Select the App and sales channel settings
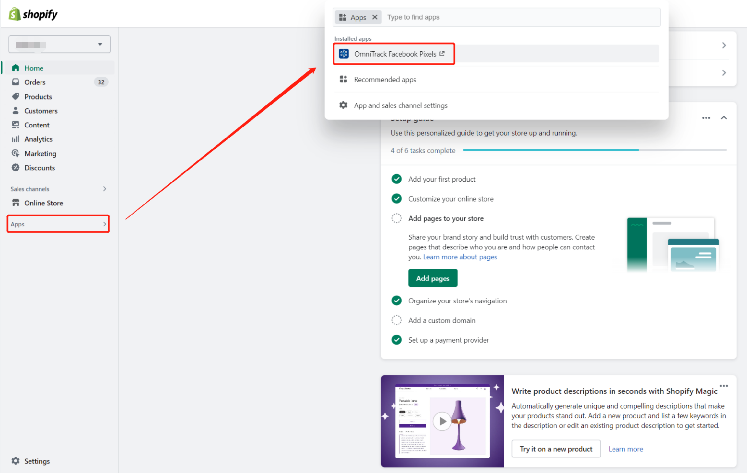The height and width of the screenshot is (473, 747). point(400,105)
